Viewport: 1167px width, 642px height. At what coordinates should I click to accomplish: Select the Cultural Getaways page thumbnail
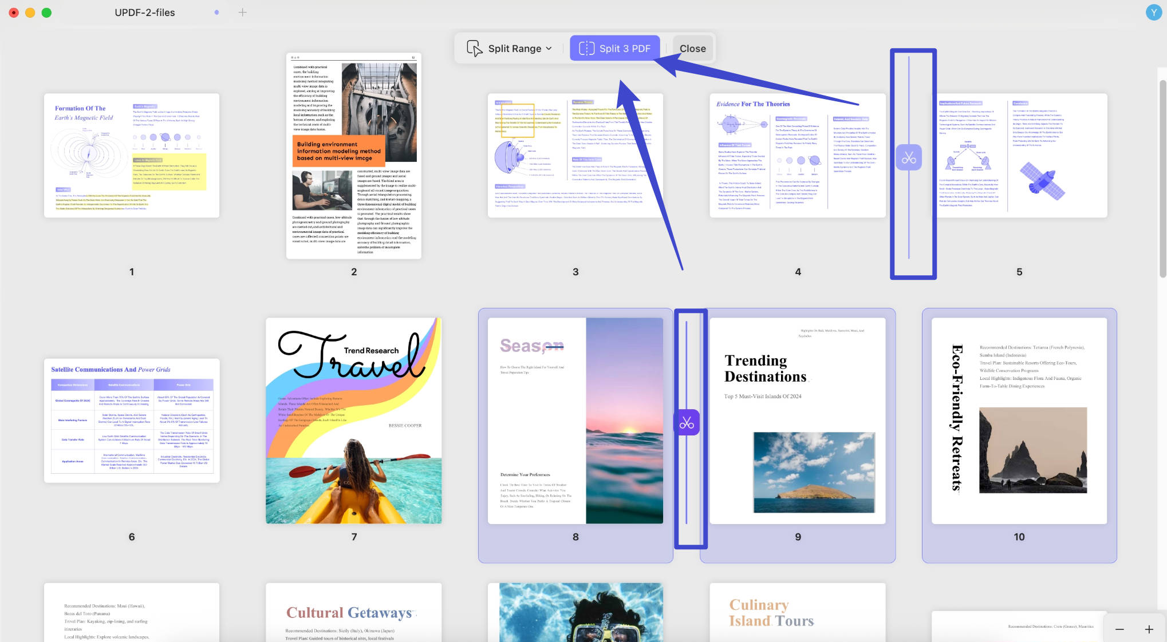354,612
